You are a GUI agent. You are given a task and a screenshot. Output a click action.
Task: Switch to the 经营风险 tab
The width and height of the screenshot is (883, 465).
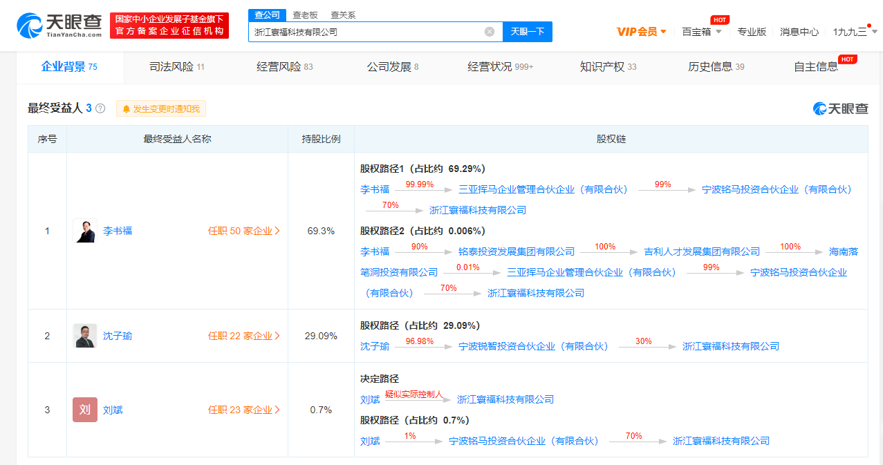point(284,67)
